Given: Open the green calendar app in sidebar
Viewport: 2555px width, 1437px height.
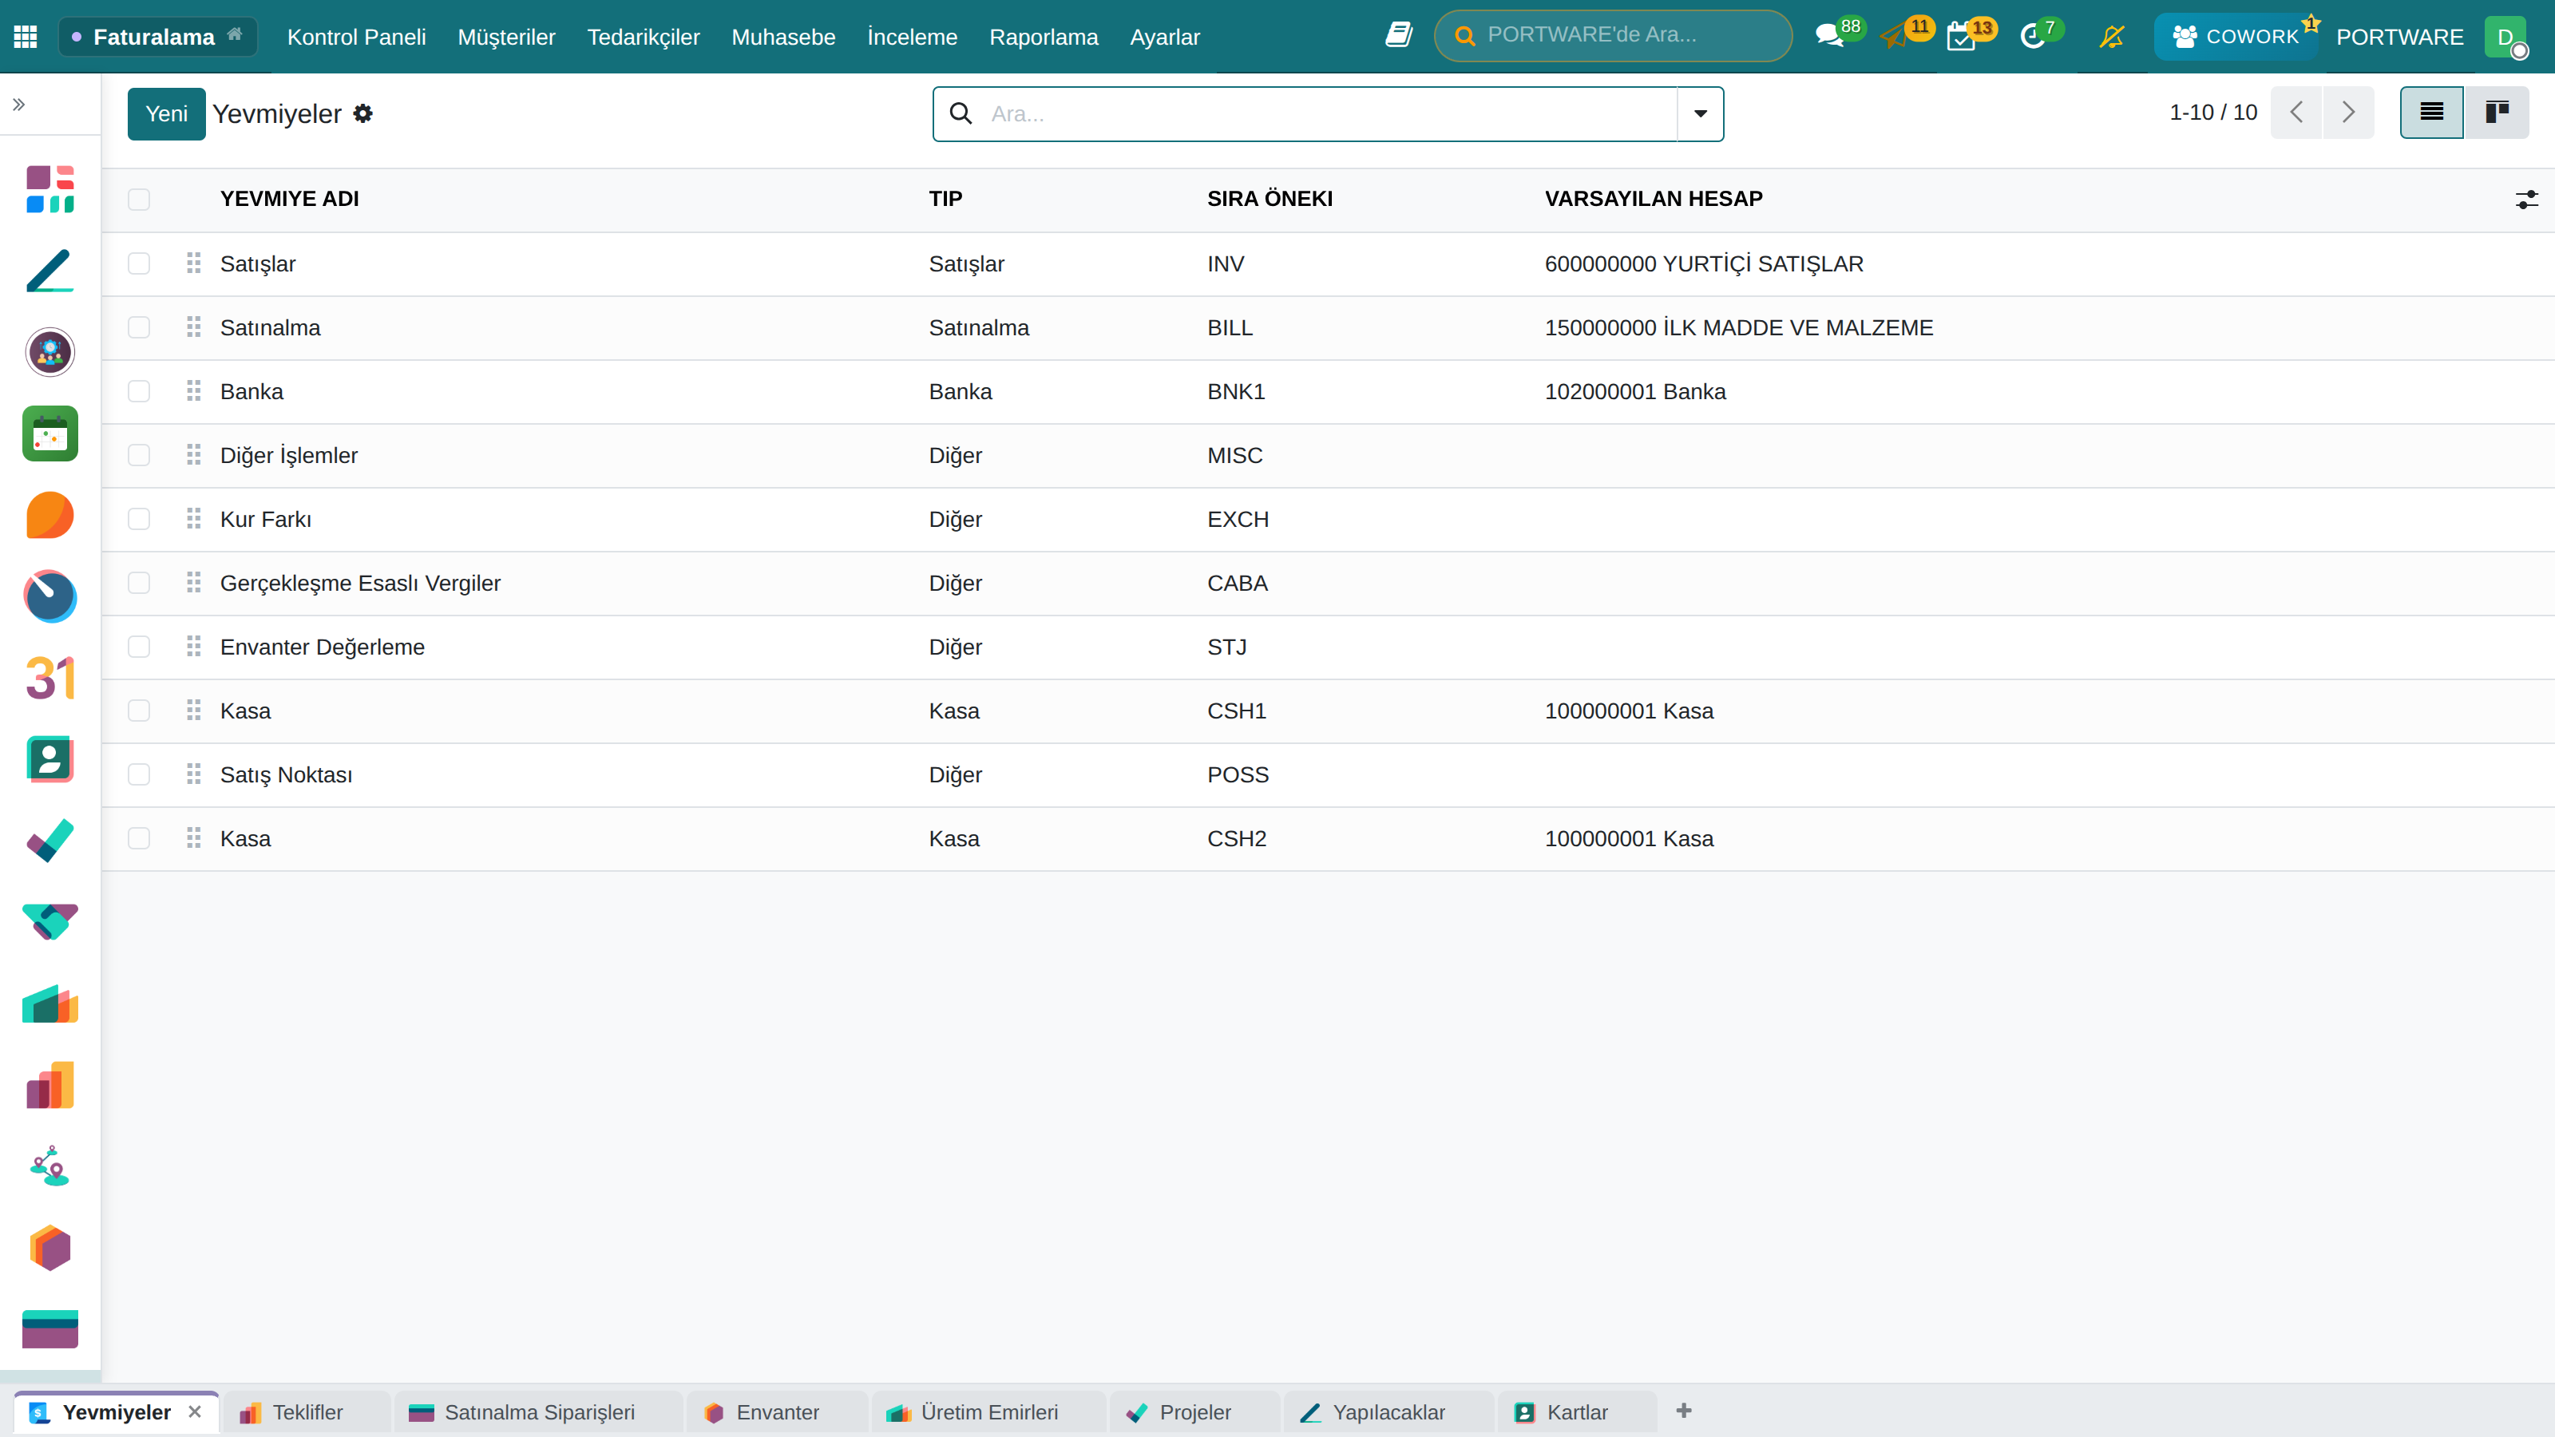Looking at the screenshot, I should pyautogui.click(x=50, y=434).
